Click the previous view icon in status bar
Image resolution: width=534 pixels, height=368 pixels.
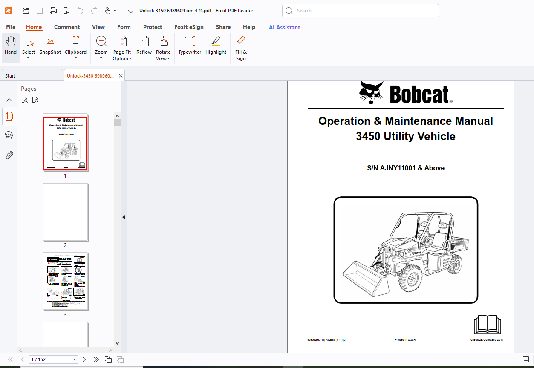pyautogui.click(x=108, y=359)
